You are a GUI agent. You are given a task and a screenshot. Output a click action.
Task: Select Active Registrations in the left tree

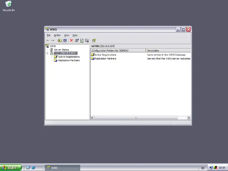[69, 57]
